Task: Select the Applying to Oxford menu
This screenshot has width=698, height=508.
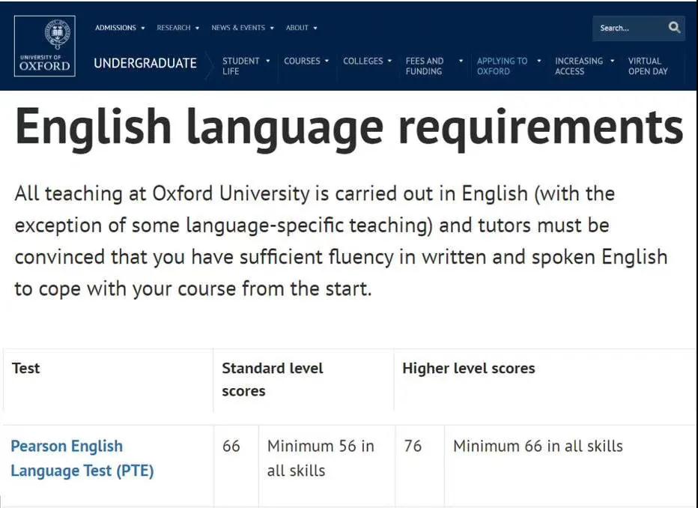Action: 502,66
